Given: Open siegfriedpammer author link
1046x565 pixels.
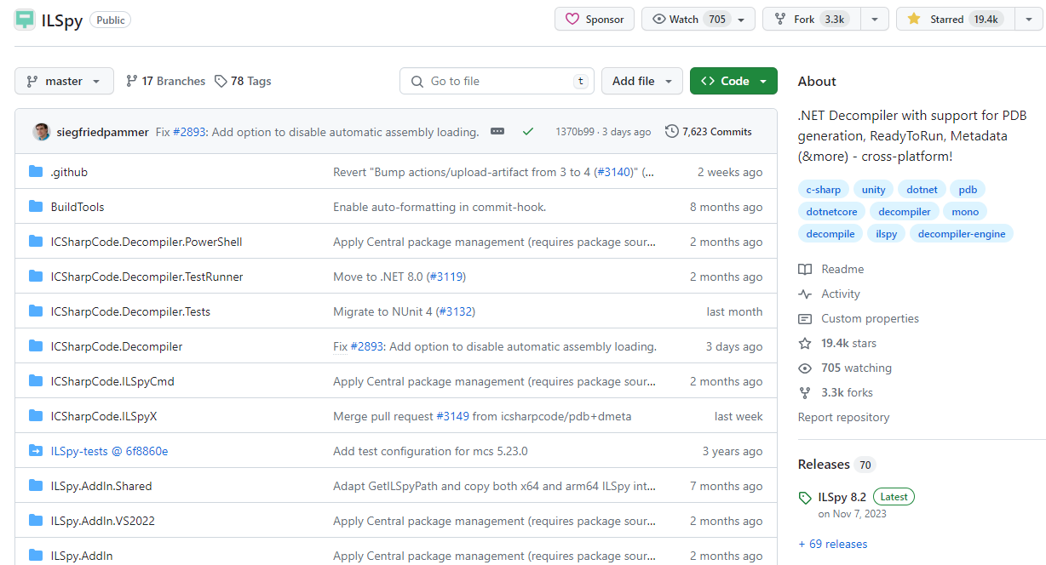Looking at the screenshot, I should (102, 132).
